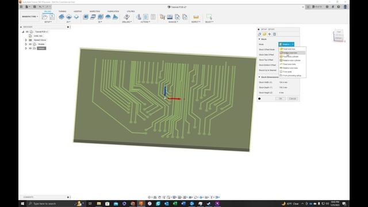The width and height of the screenshot is (368, 207).
Task: Click the second Actions group icon
Action: click(145, 17)
